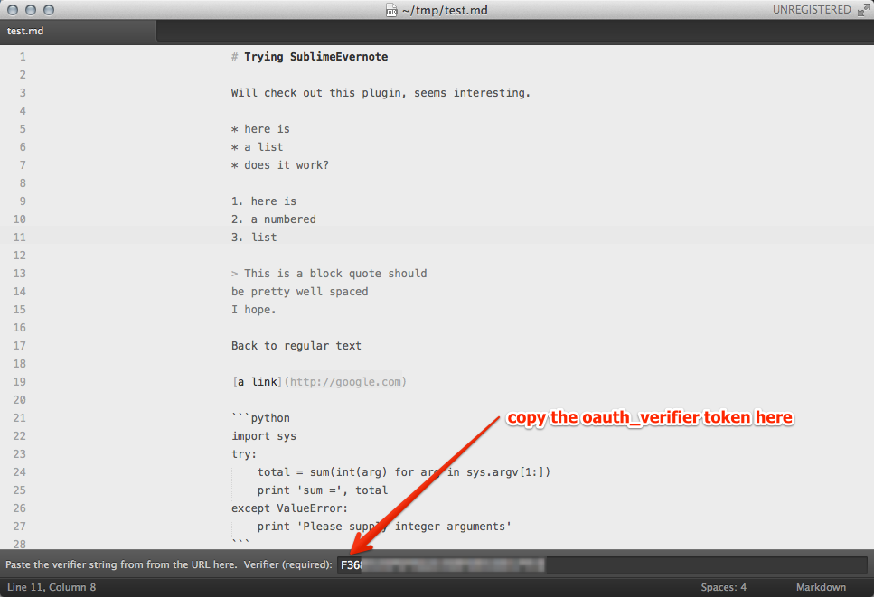
Task: Click the heading 'Trying SublimeEvernote'
Action: point(315,57)
